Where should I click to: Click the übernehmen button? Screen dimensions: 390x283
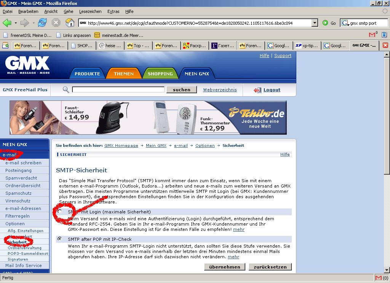pyautogui.click(x=225, y=267)
